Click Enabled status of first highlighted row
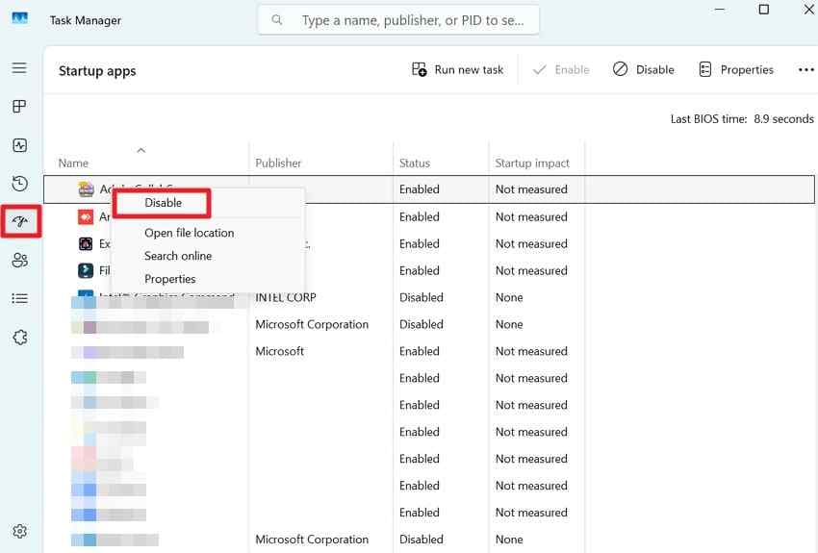 point(419,189)
